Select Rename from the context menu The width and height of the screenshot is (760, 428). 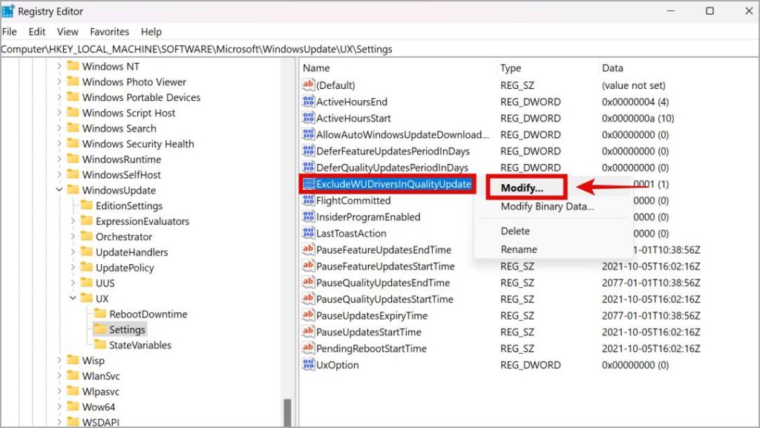click(x=519, y=248)
